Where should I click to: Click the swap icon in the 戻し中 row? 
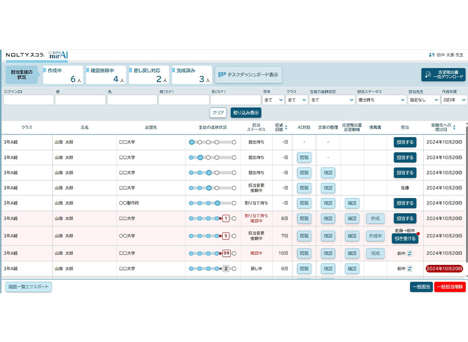[410, 268]
